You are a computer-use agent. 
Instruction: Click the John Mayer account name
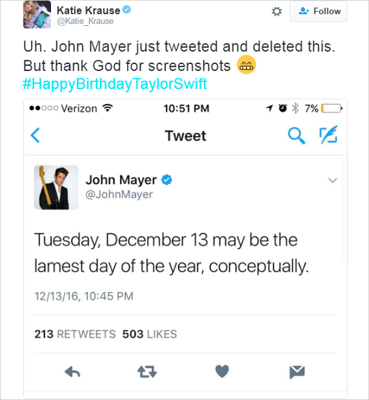pyautogui.click(x=121, y=180)
